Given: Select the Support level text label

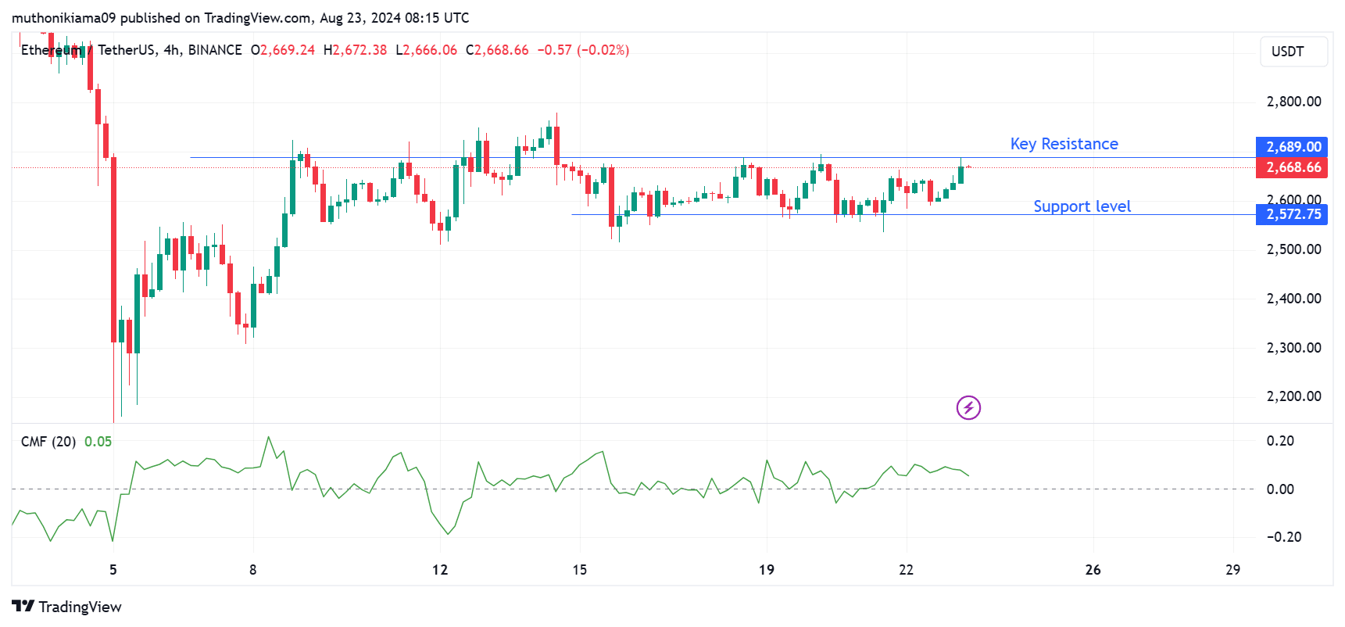Looking at the screenshot, I should pyautogui.click(x=1082, y=206).
